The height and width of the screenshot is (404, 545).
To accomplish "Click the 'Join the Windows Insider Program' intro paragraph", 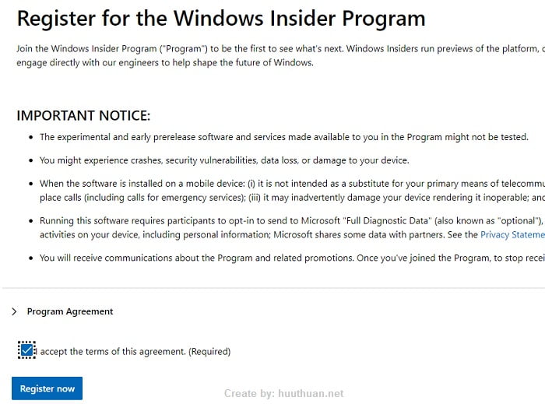I will tap(280, 55).
